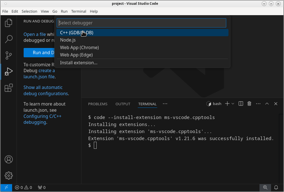The width and height of the screenshot is (284, 192).
Task: Select Install extension... option
Action: point(142,63)
